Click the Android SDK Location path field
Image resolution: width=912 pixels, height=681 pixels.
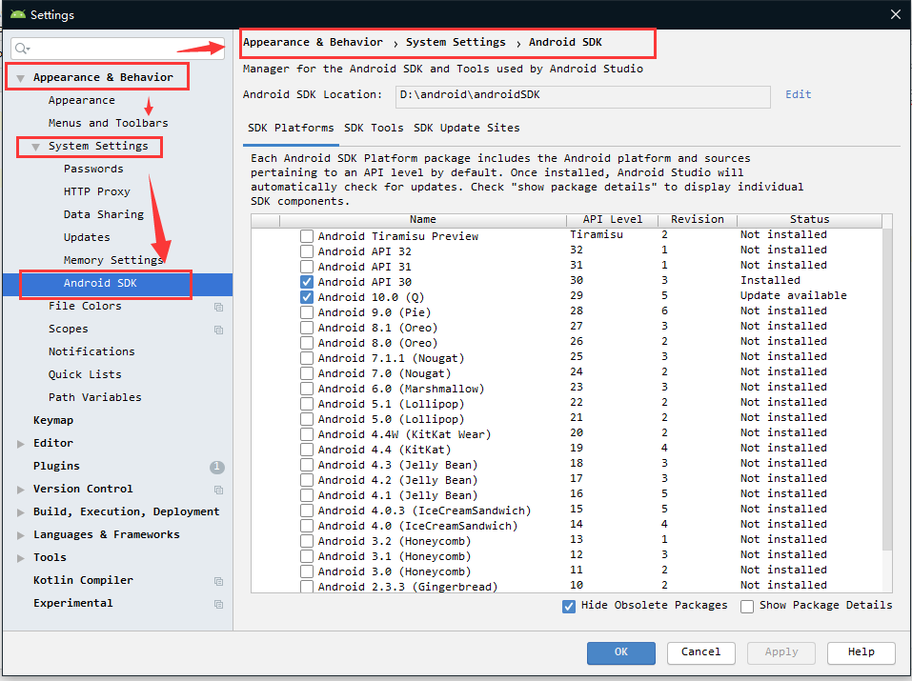[x=583, y=96]
